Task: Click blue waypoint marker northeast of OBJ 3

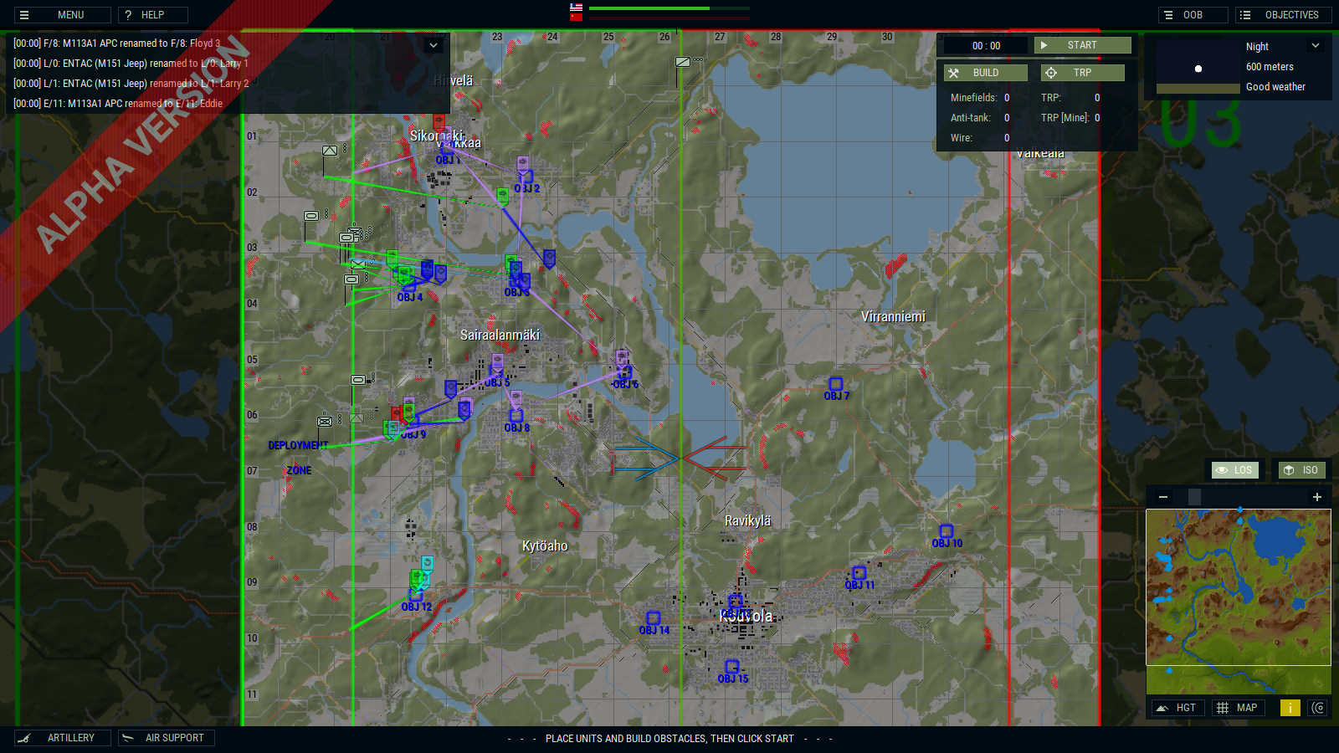Action: click(x=549, y=258)
